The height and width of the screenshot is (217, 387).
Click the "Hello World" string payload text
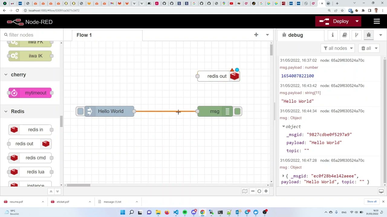coord(298,101)
